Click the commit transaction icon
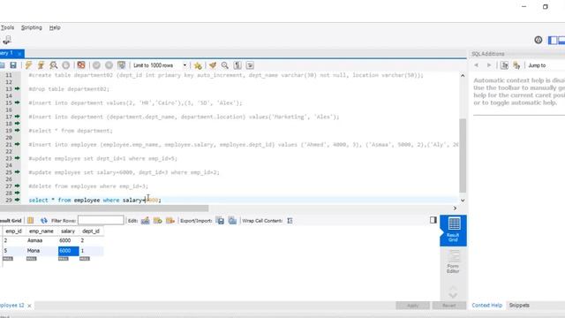The width and height of the screenshot is (565, 318). point(96,65)
